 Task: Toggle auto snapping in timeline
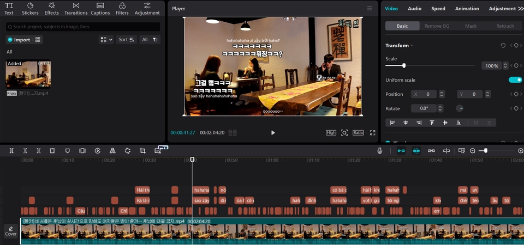tap(416, 151)
